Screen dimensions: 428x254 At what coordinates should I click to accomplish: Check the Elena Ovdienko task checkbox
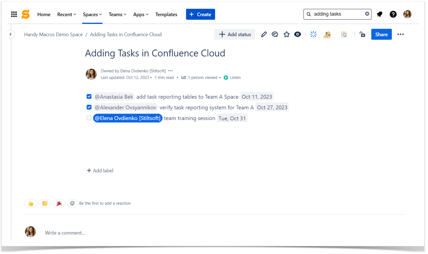click(89, 118)
